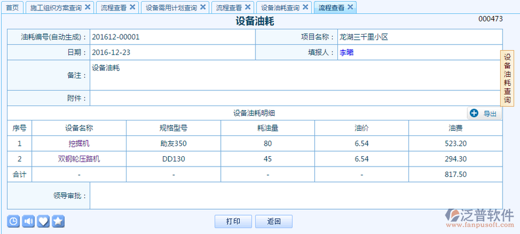Select the total 817.50
Viewport: 520px width, 234px height.
456,175
